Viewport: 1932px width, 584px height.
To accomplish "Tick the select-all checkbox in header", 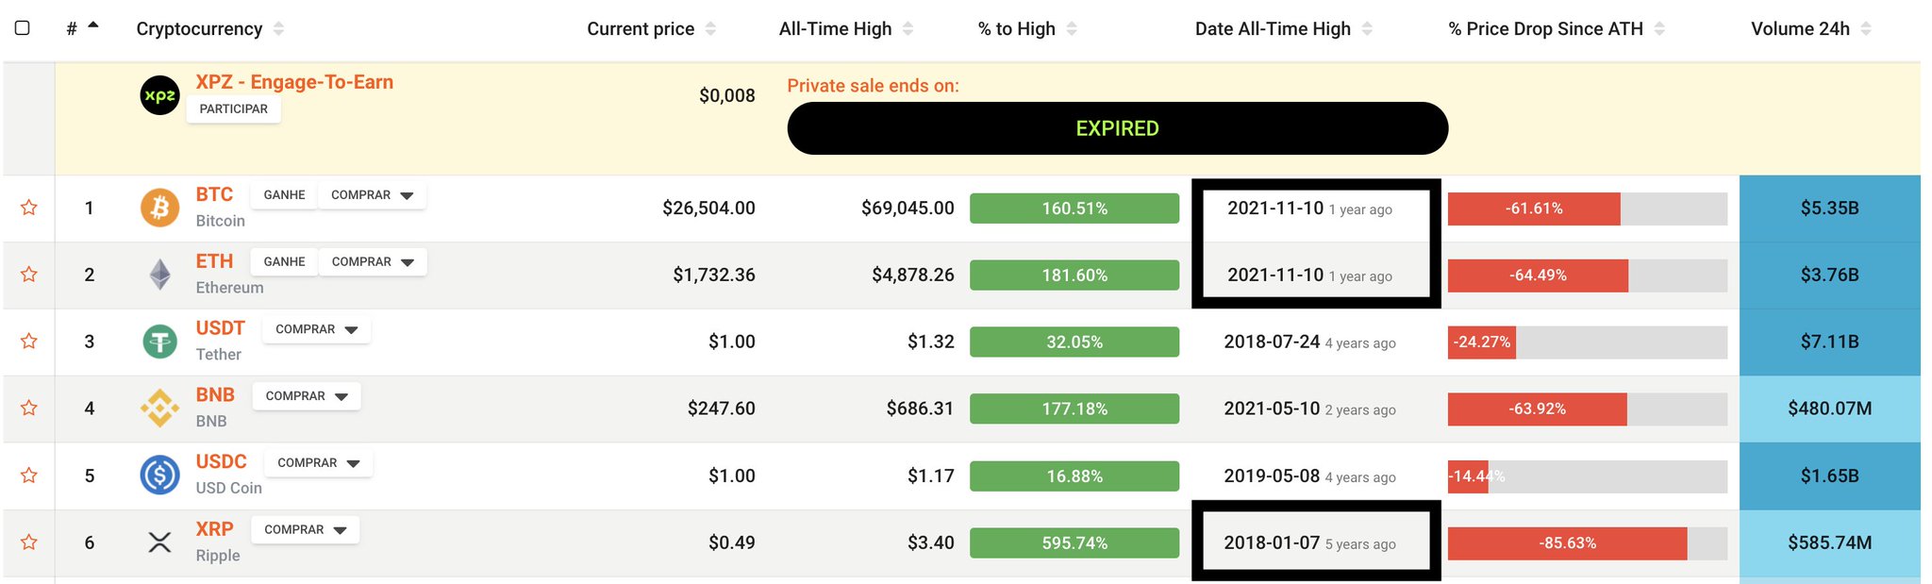I will pyautogui.click(x=23, y=28).
